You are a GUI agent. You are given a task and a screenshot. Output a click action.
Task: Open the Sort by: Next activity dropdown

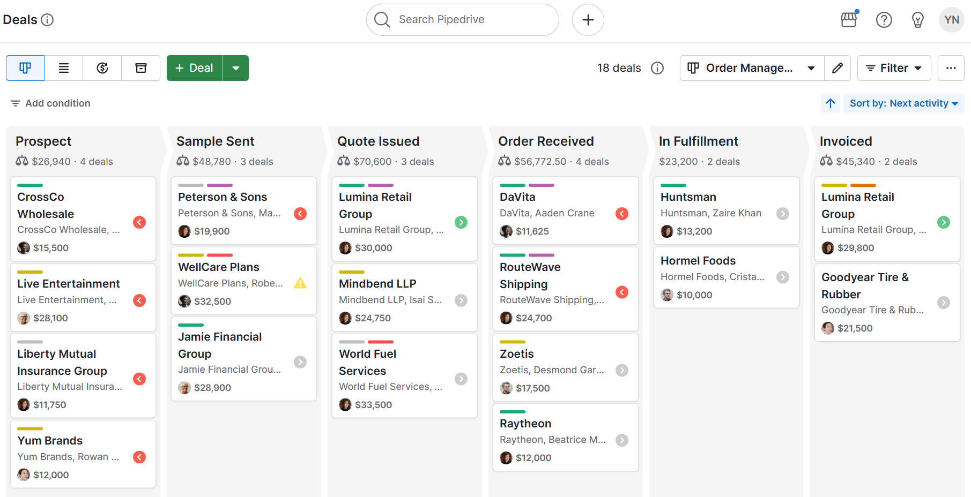pos(904,103)
